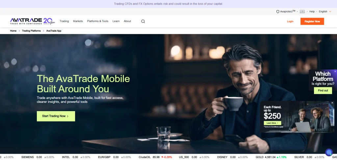Click the GOLD ticker entry
This screenshot has width=337, height=160.
pyautogui.click(x=271, y=157)
